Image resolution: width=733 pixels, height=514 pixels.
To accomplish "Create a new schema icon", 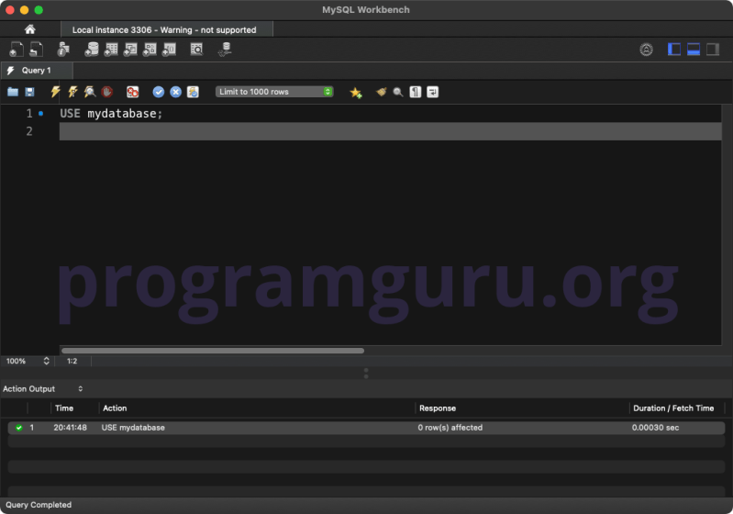I will pos(92,50).
